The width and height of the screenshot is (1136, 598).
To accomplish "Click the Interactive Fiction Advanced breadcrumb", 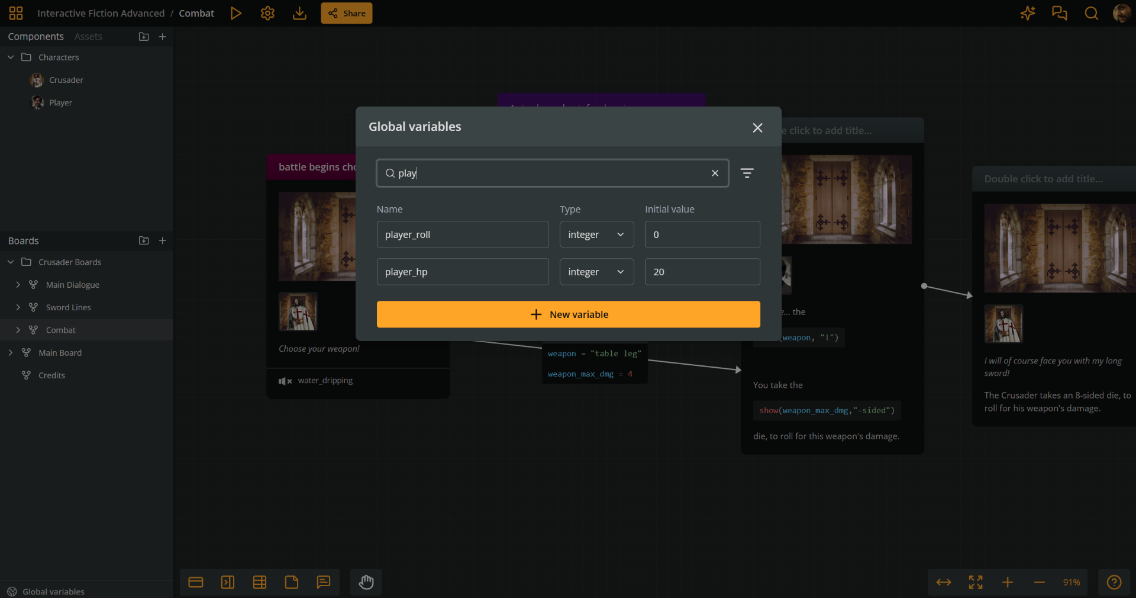I will coord(101,13).
